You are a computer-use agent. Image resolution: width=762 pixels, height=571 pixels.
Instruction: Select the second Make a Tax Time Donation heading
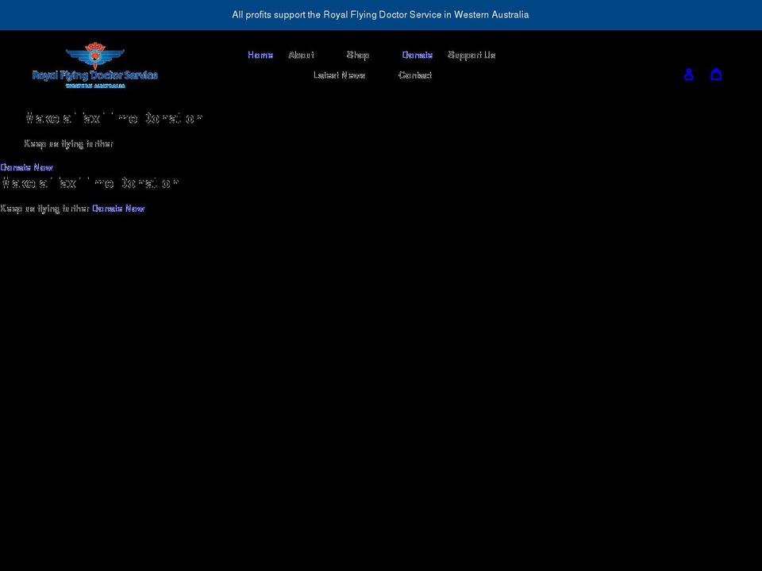(x=90, y=183)
